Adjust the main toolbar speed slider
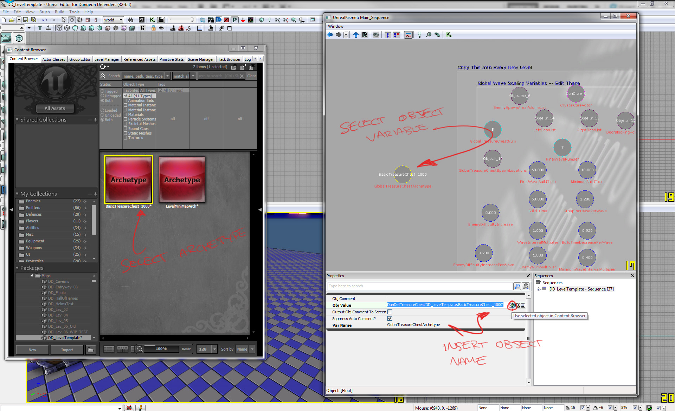675x411 pixels. (182, 20)
